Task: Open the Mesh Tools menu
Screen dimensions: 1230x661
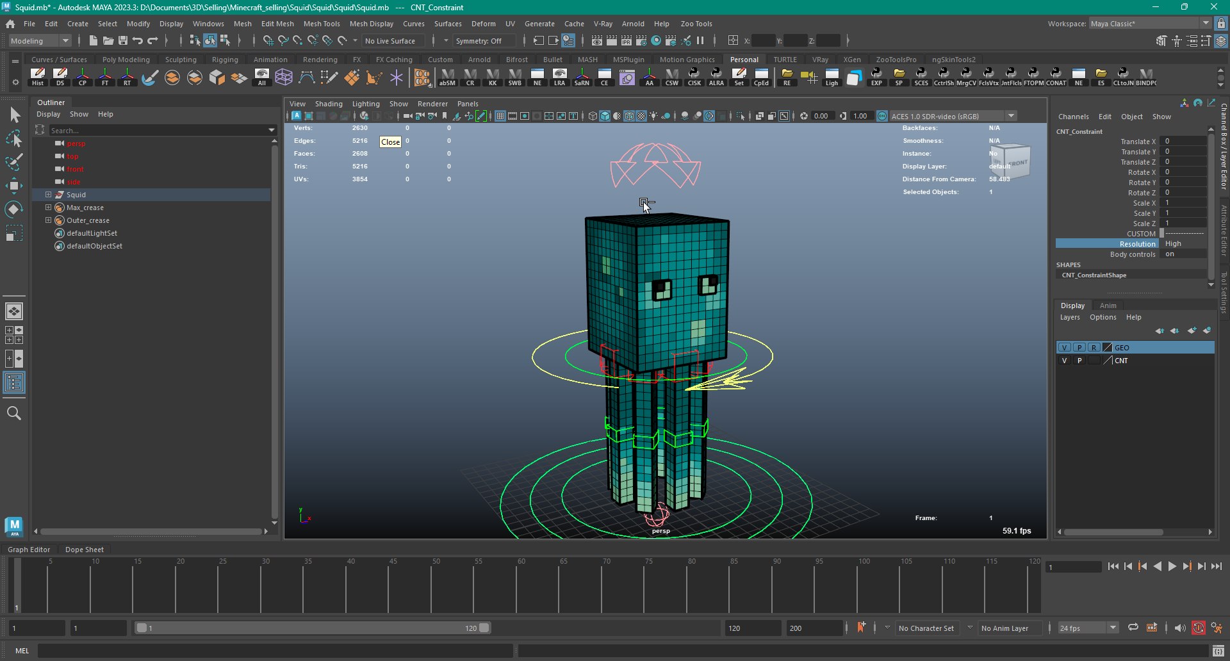Action: click(321, 24)
